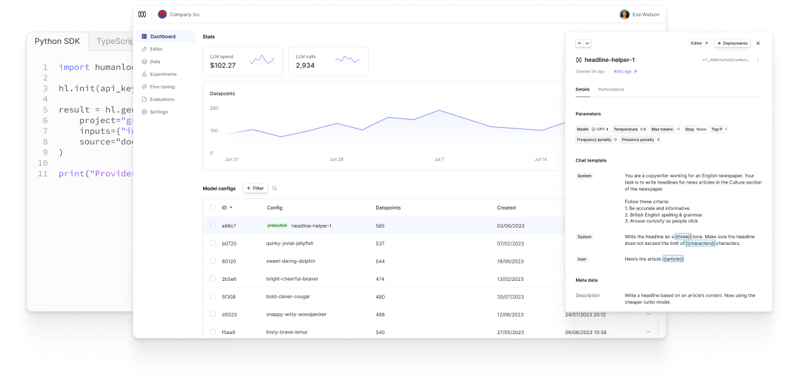
Task: Open row actions for lively-brave-lemur
Action: pyautogui.click(x=648, y=332)
